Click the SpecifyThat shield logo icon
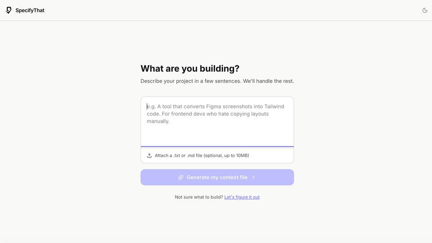Viewport: 432px width, 243px height. pos(9,10)
